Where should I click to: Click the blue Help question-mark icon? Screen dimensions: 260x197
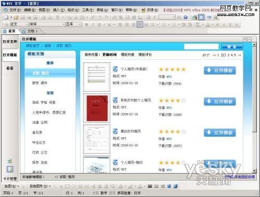(186, 17)
